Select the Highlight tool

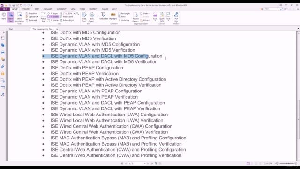[113, 16]
